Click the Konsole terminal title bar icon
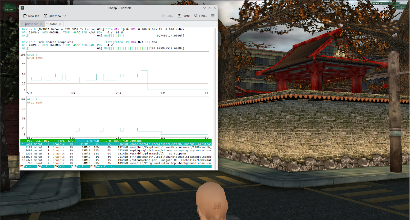This screenshot has width=410, height=220. 23,8
